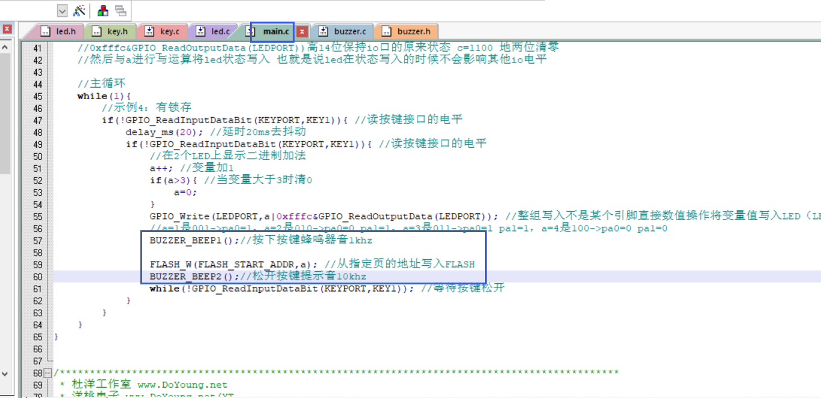The height and width of the screenshot is (398, 821).
Task: Click left panel scrollbar down arrow
Action: click(5, 373)
